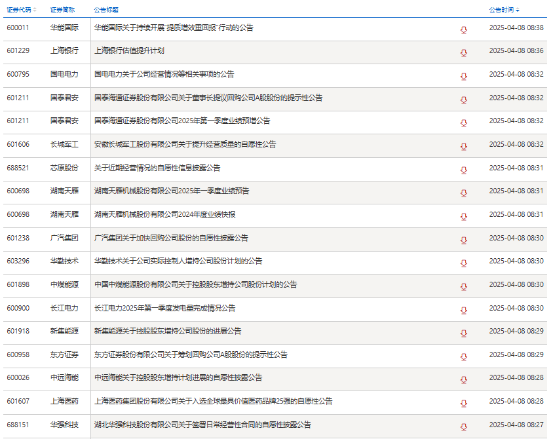The image size is (551, 439).
Task: Download the 华强科技 contract announcement file
Action: click(464, 427)
